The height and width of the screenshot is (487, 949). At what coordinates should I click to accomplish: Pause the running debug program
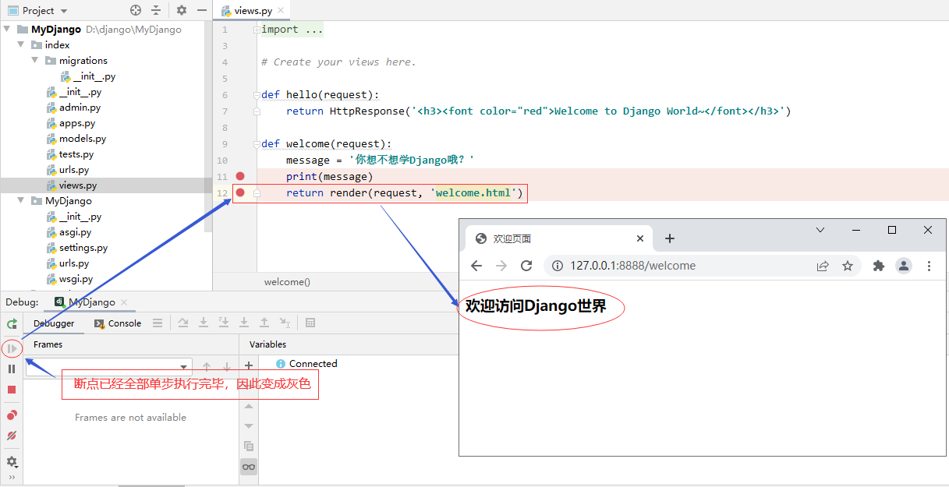(12, 369)
